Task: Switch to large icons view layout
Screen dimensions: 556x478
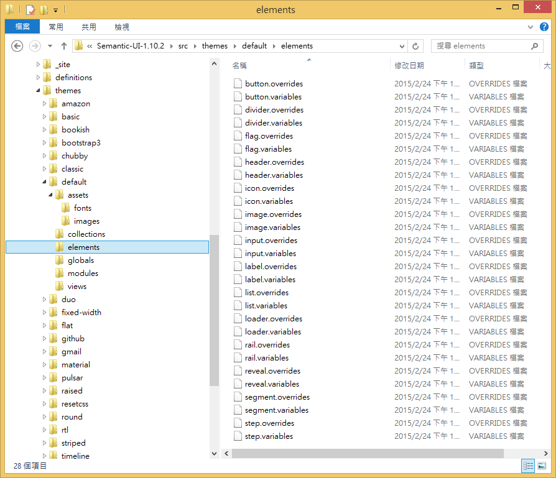Action: click(542, 466)
